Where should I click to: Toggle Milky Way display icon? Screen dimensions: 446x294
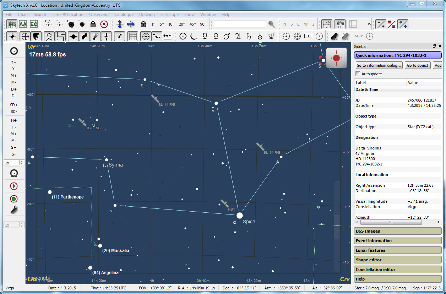coord(120,36)
